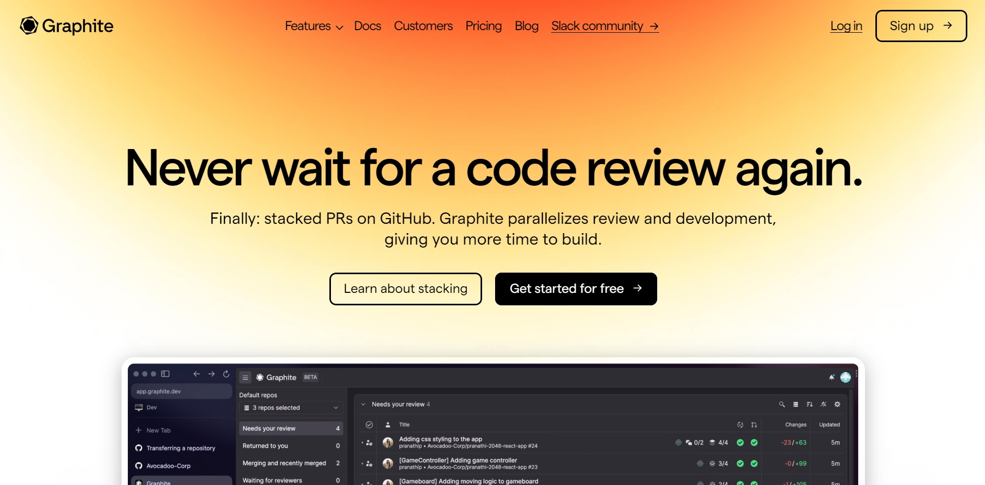985x485 pixels.
Task: Click the author person icon column header
Action: (388, 425)
